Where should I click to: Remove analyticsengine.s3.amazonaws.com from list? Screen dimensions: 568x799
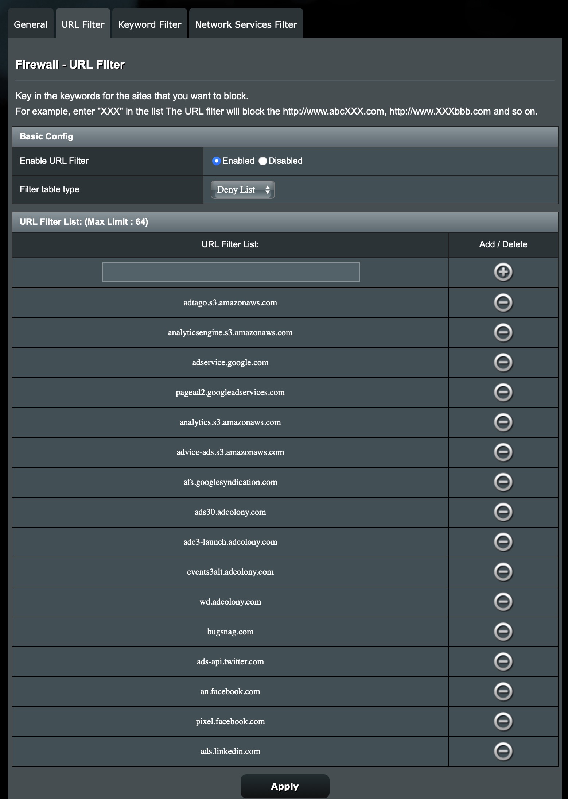pyautogui.click(x=503, y=333)
